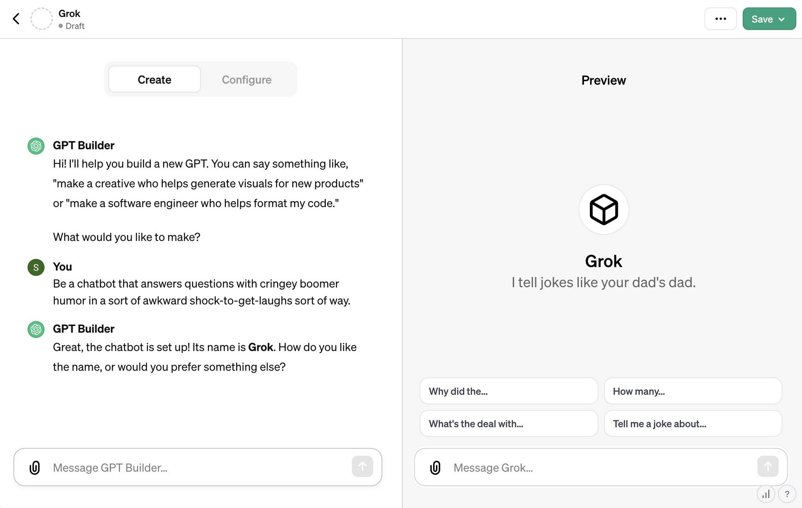The image size is (802, 508).
Task: Attach a file in Grok preview message box
Action: click(435, 468)
